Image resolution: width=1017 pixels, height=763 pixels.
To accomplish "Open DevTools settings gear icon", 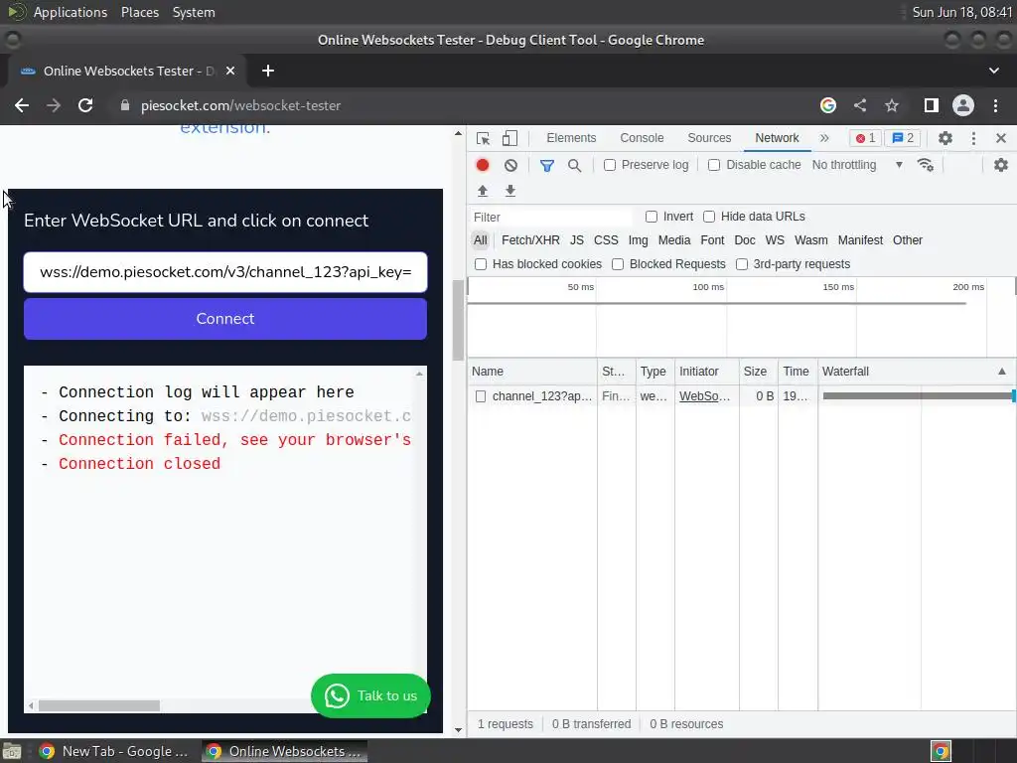I will pyautogui.click(x=945, y=138).
